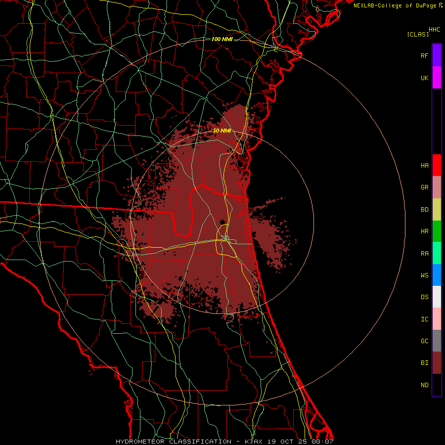This screenshot has width=445, height=445.
Task: Click the WS legend label
Action: [424, 275]
